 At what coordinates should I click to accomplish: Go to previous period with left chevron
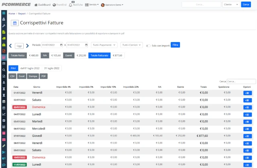(10, 46)
